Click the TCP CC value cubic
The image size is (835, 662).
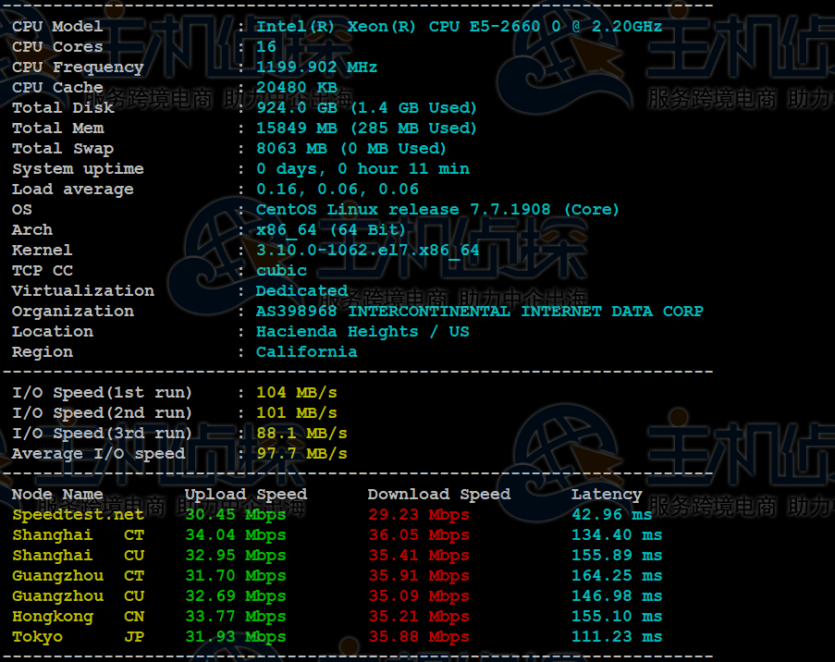pyautogui.click(x=281, y=271)
